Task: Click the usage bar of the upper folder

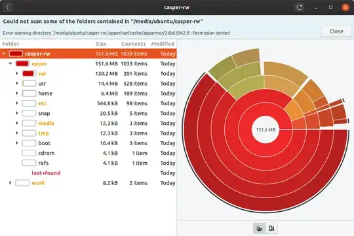Action: [22, 63]
